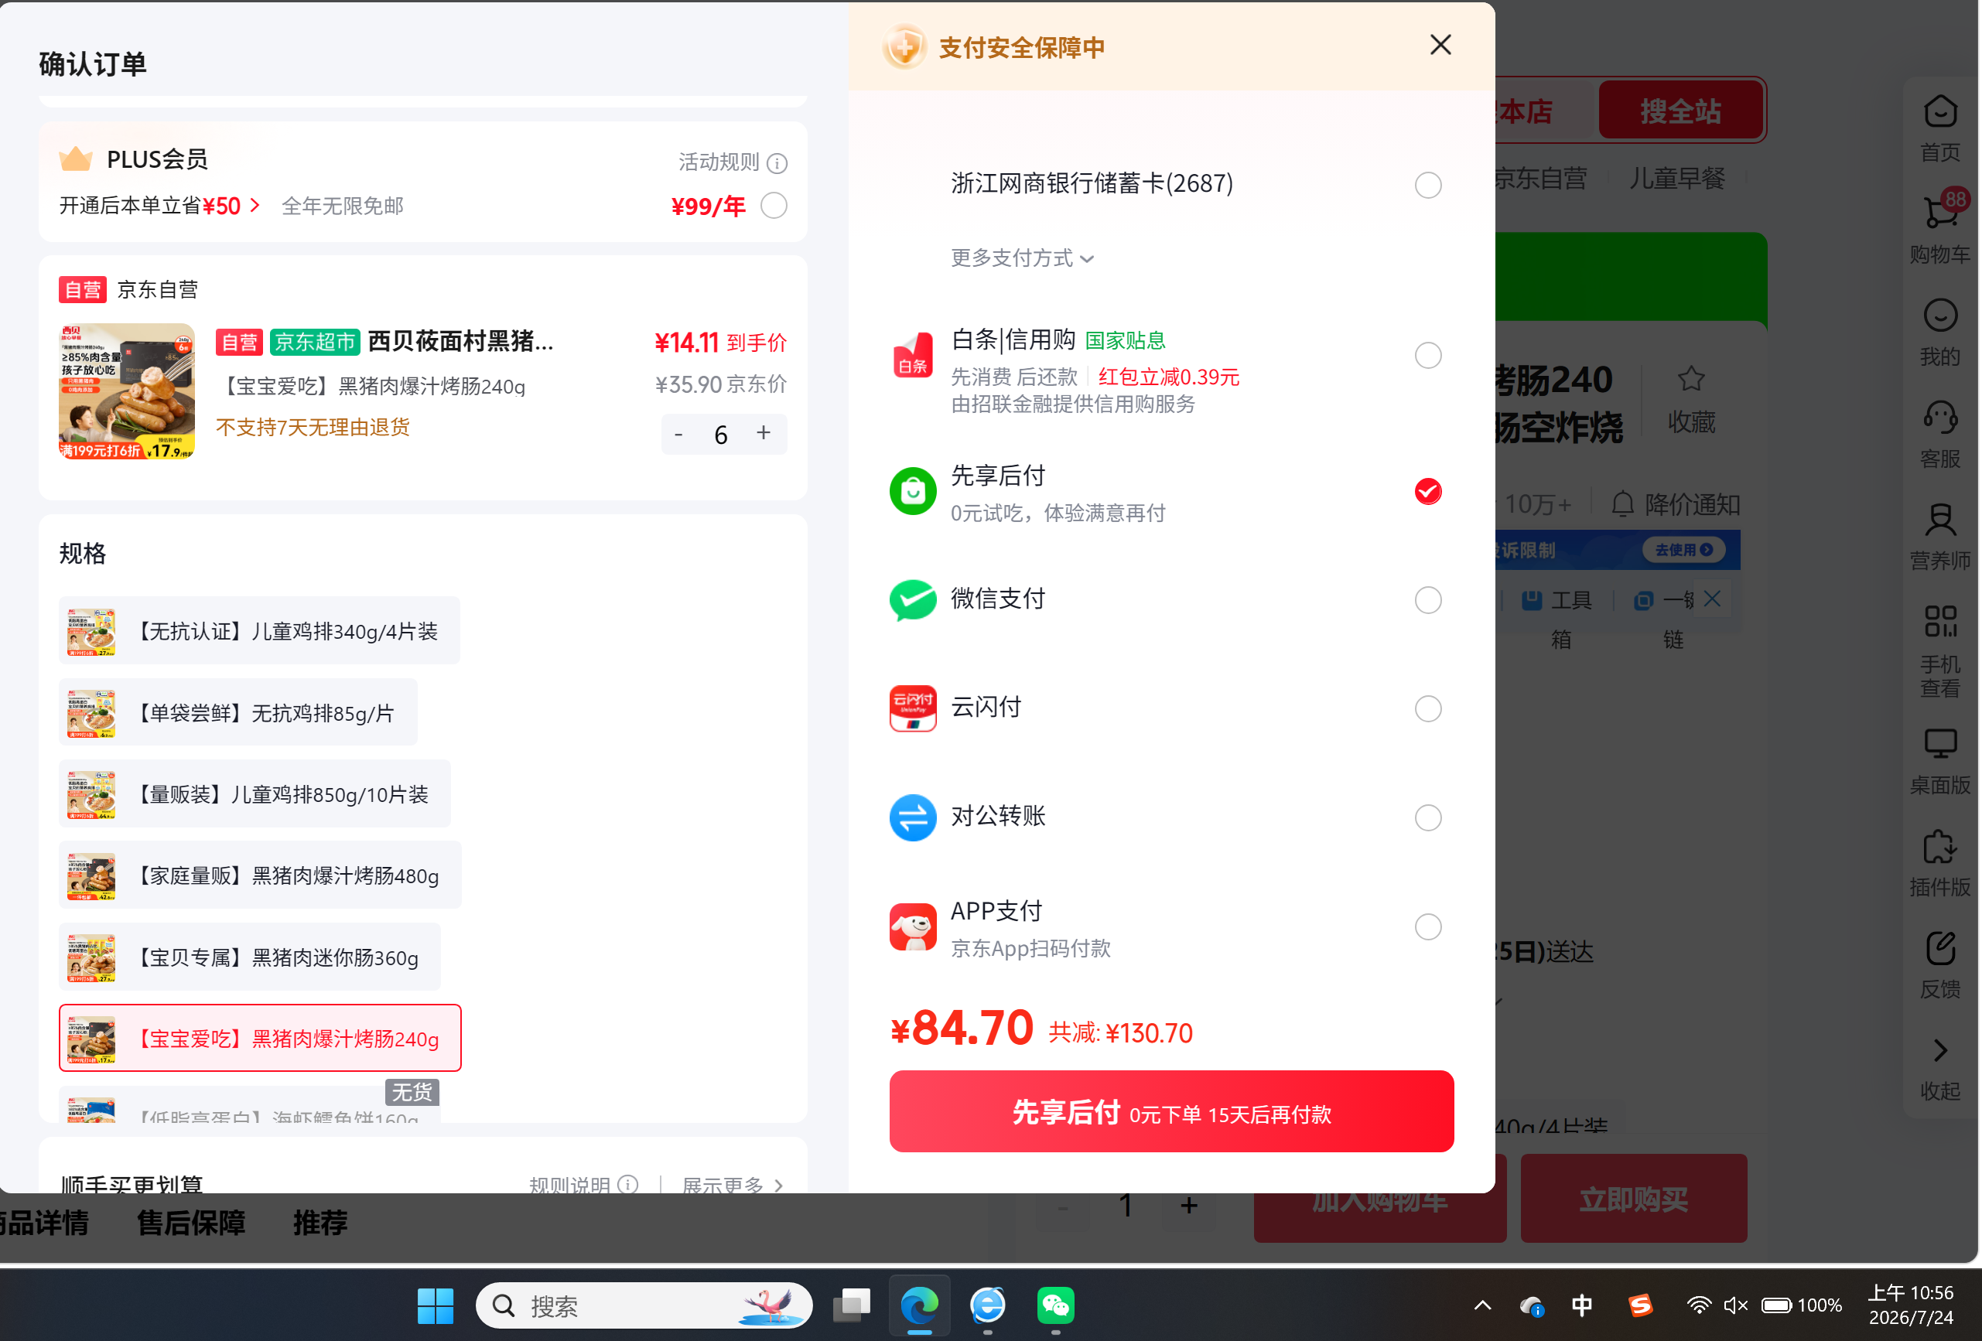Select 白条|信用购 payment radio button
This screenshot has height=1341, width=1982.
1427,355
